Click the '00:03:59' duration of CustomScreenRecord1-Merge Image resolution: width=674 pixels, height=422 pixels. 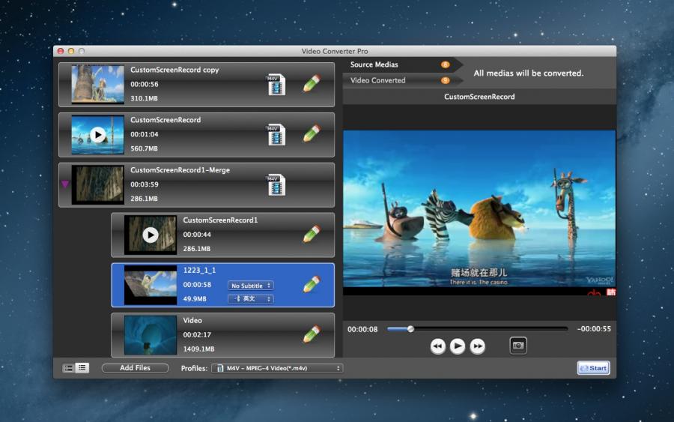145,184
